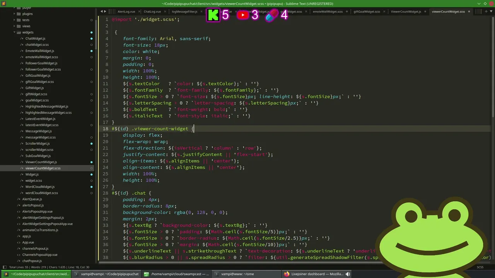Click line number 3 in the gutter
This screenshot has height=278, width=495.
coord(107,32)
